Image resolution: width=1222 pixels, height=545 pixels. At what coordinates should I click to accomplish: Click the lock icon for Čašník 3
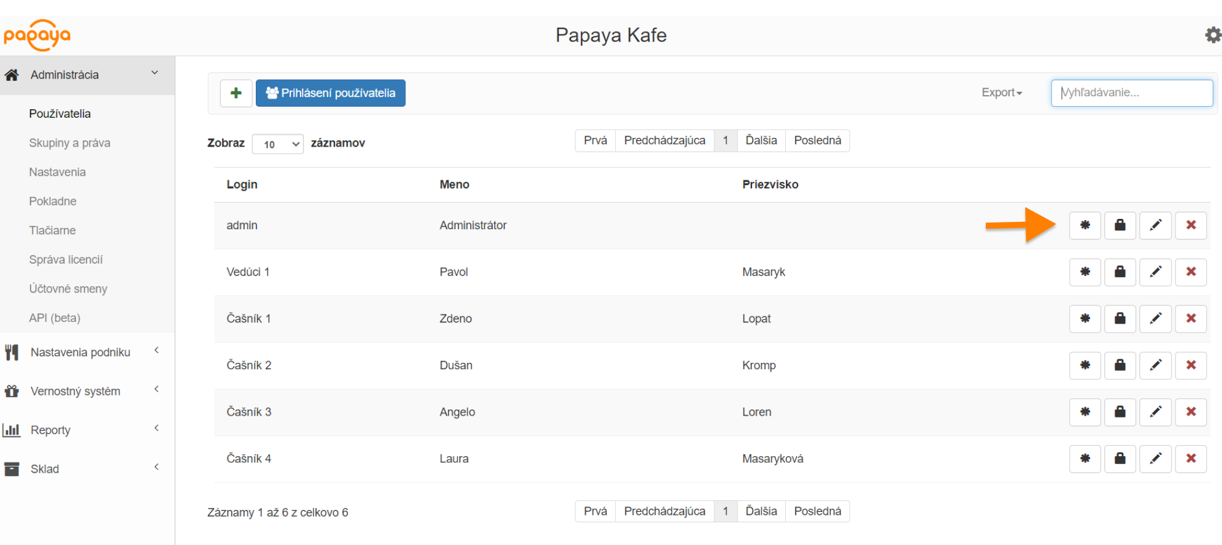point(1120,412)
